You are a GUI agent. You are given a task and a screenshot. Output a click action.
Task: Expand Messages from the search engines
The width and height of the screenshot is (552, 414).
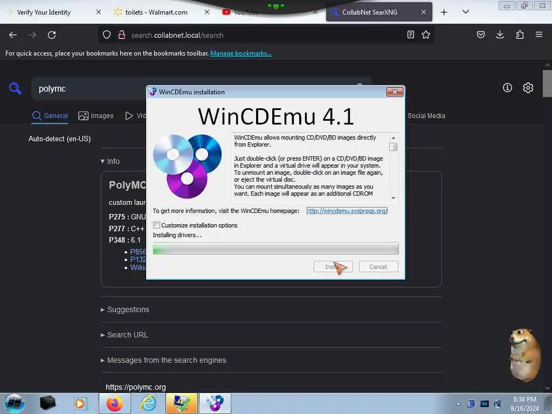click(163, 361)
